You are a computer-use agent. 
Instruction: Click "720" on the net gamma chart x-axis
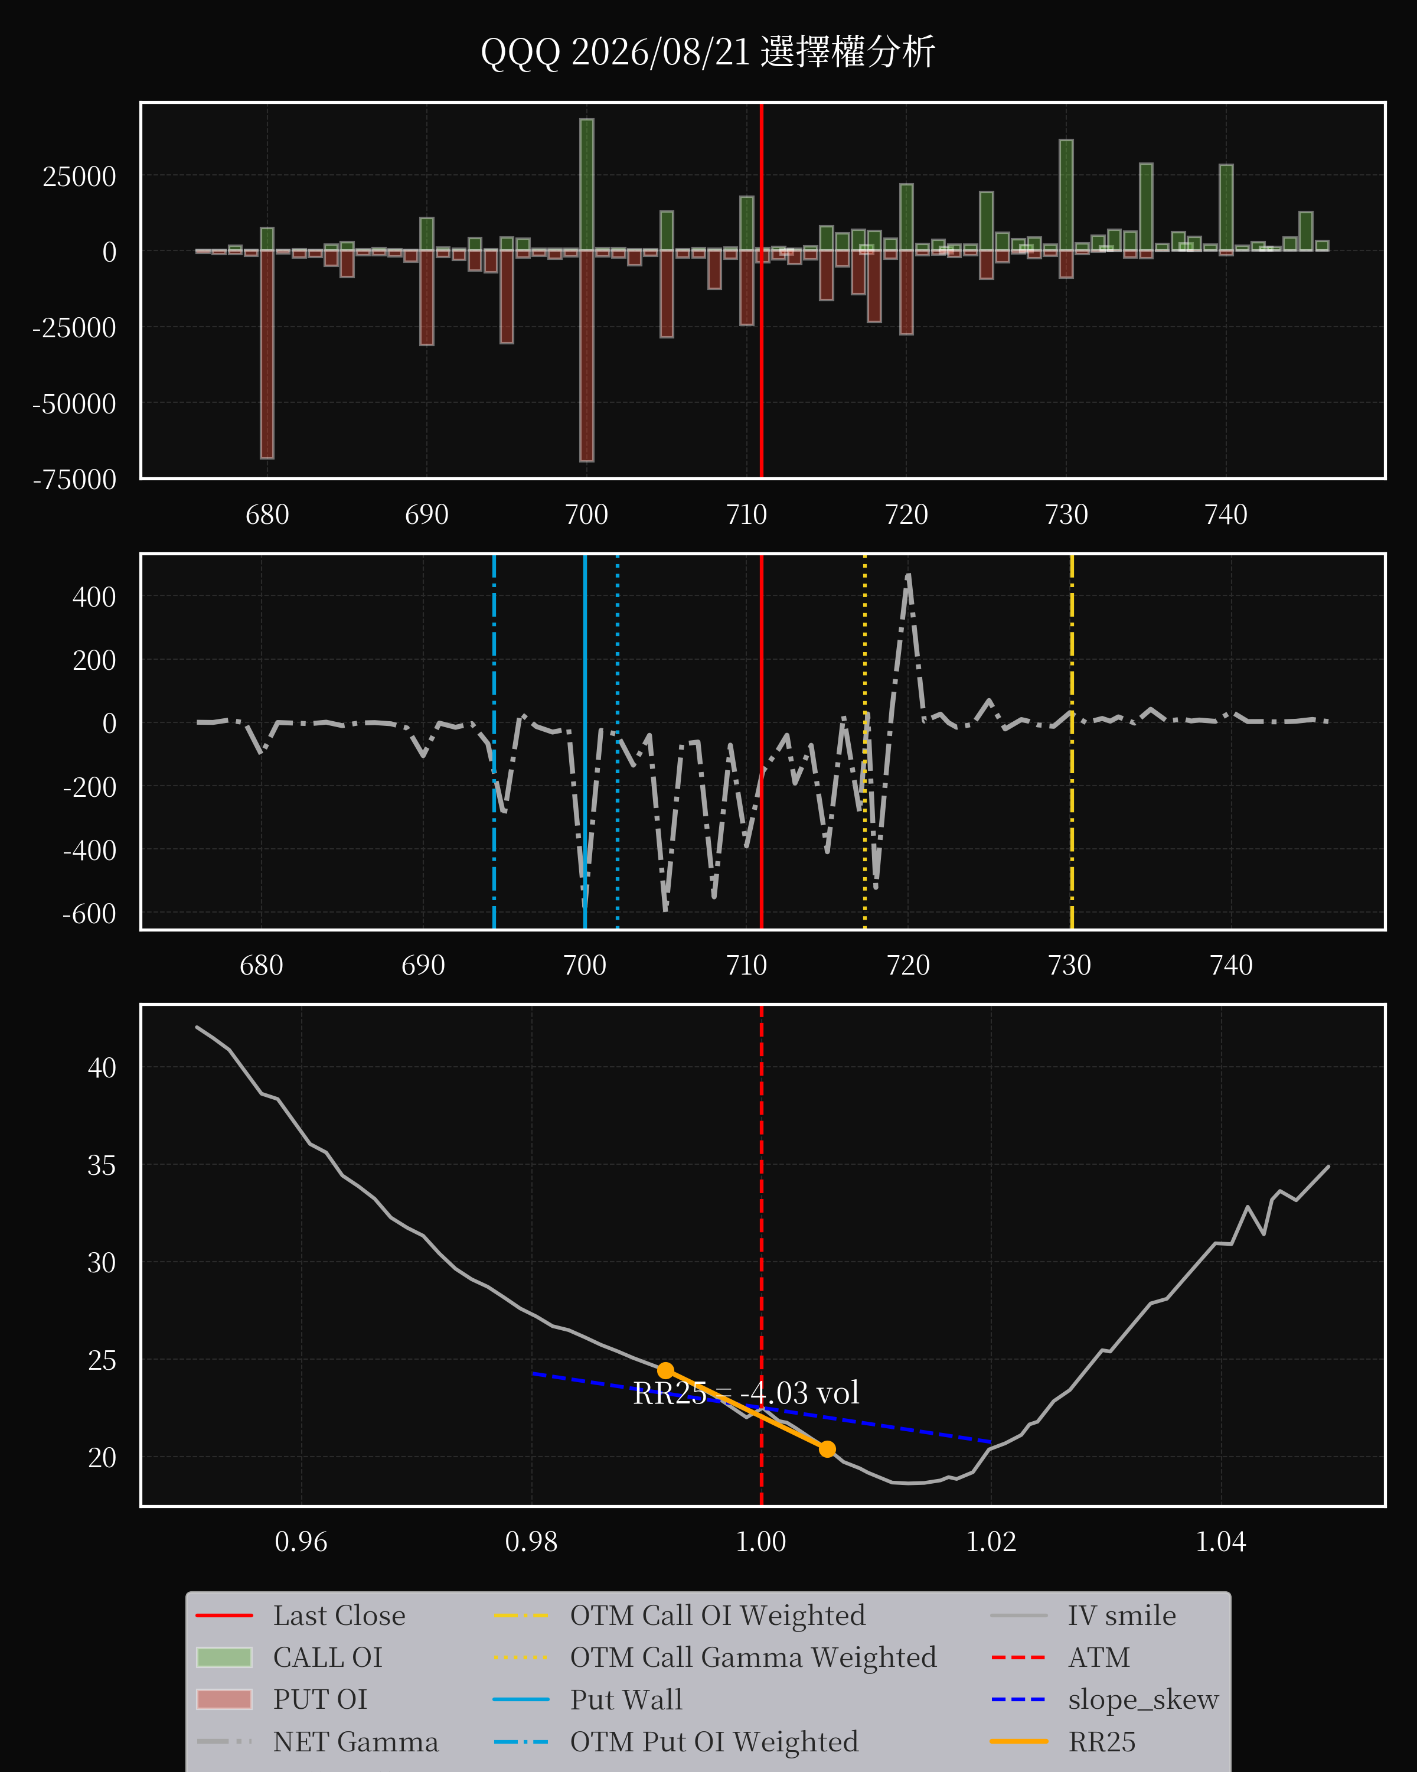click(x=907, y=965)
